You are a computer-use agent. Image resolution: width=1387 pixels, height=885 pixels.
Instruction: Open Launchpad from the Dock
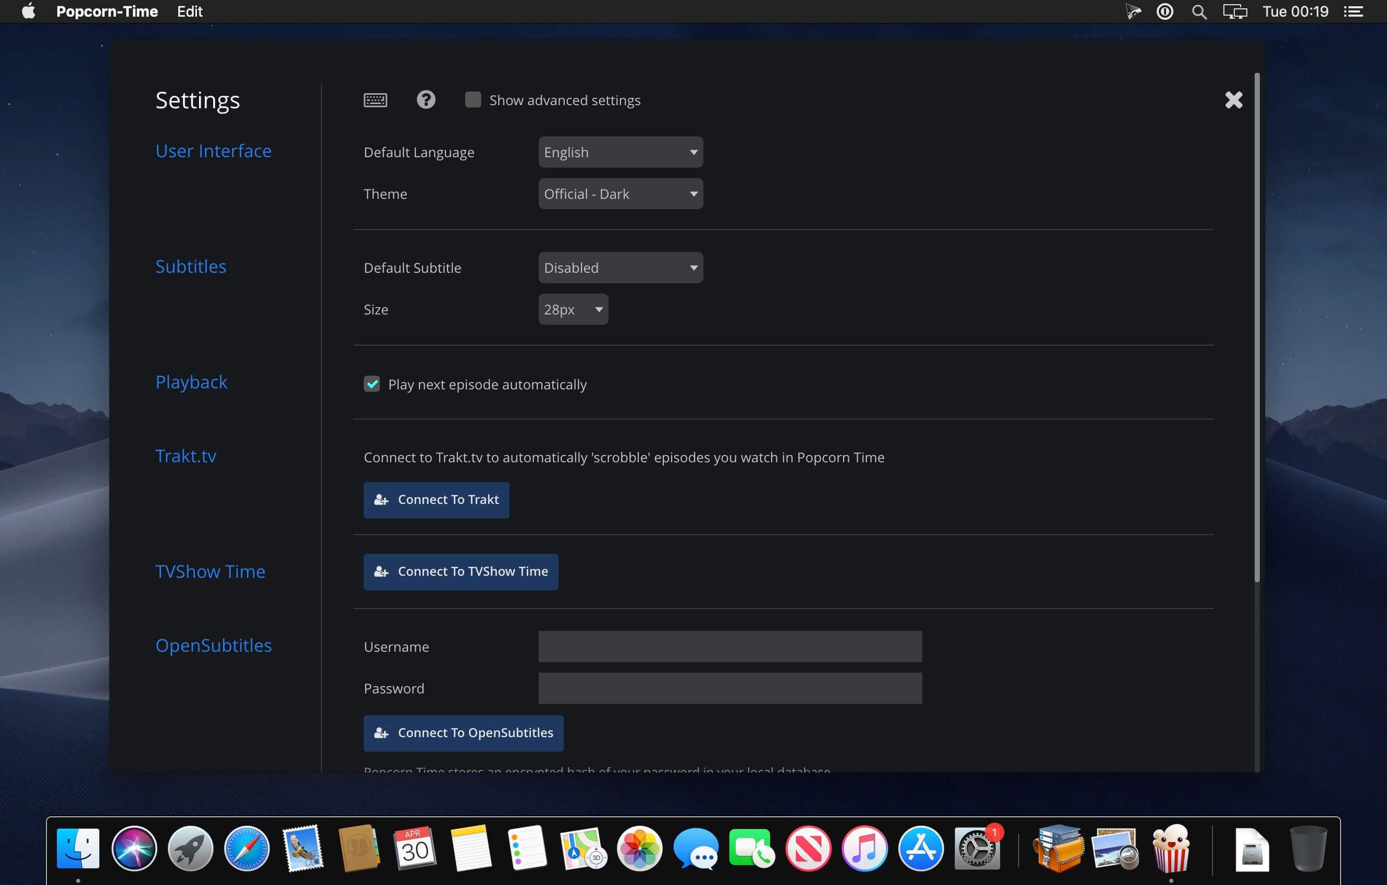[x=191, y=848]
